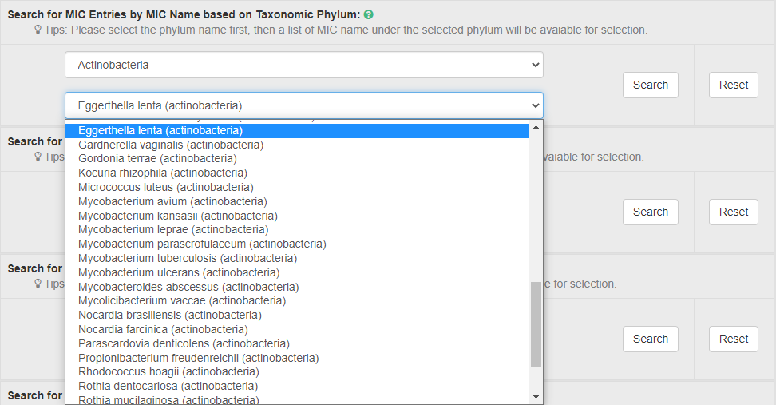
Task: Collapse the Eggerthella lenta MIC name dropdown
Action: [303, 105]
